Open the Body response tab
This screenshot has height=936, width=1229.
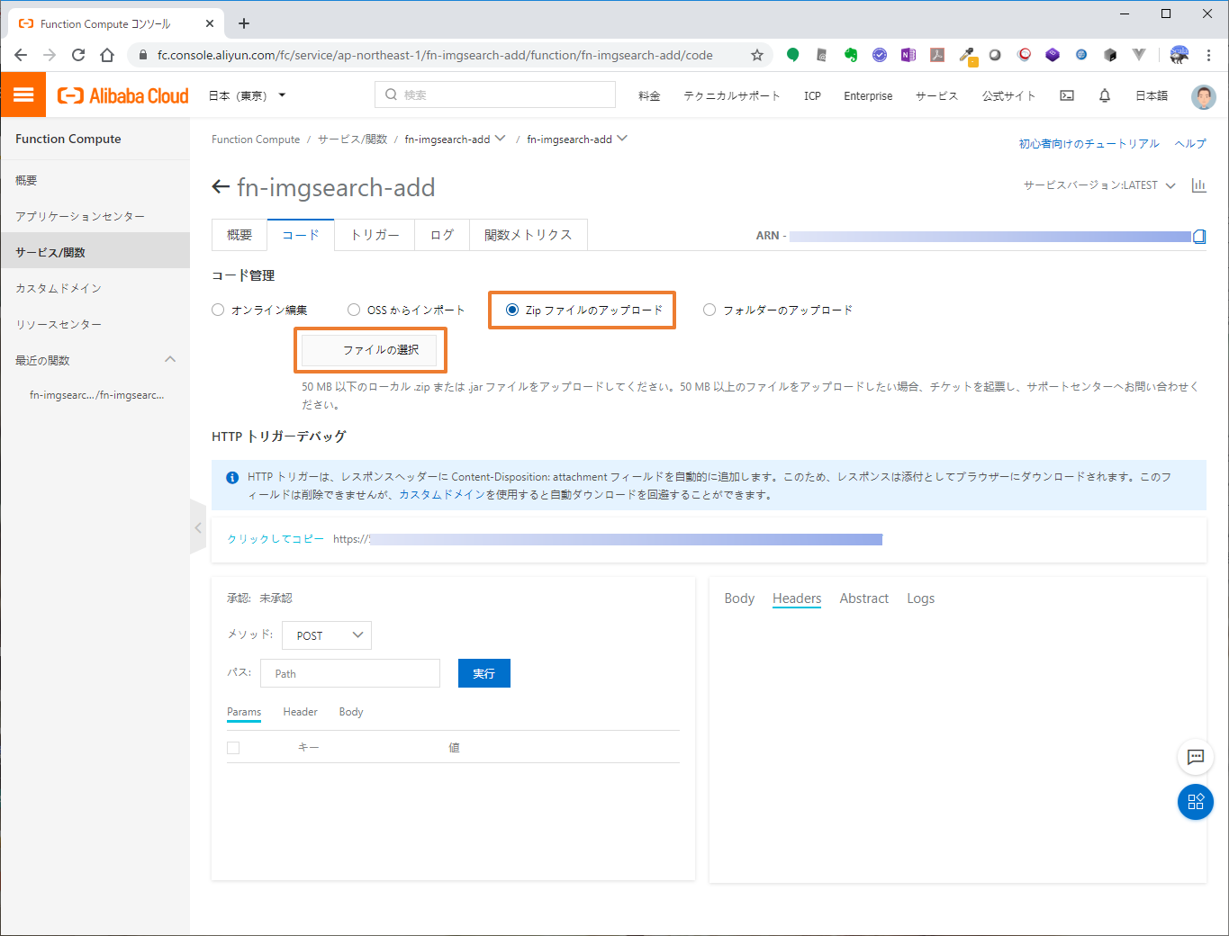pyautogui.click(x=739, y=598)
